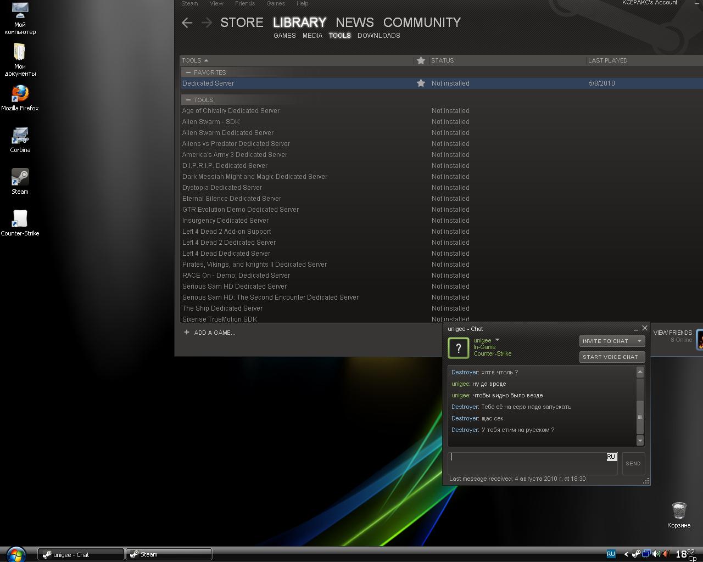Open the Help menu

click(303, 3)
